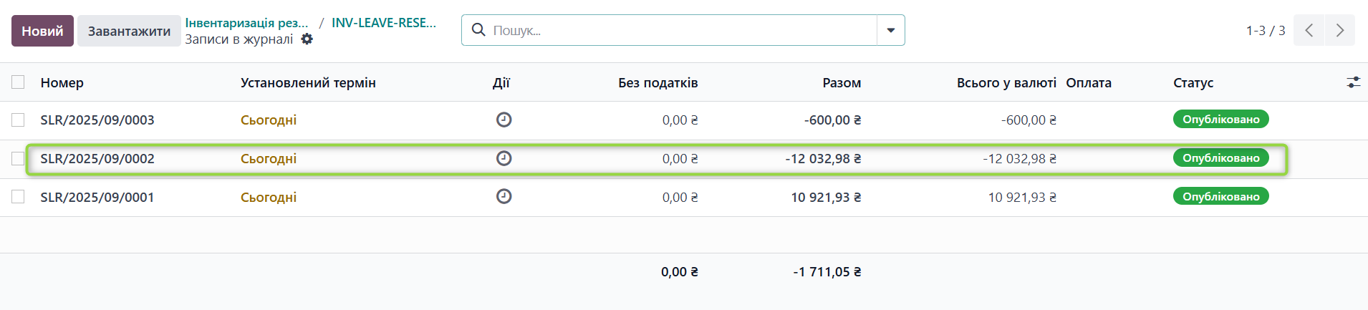Click the search magnifier icon
The image size is (1368, 310).
pyautogui.click(x=478, y=30)
